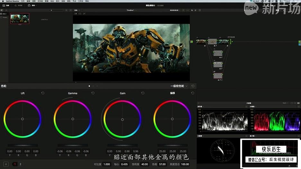Click the gallery search magnifier icon
301x169 pixels.
[x=66, y=10]
